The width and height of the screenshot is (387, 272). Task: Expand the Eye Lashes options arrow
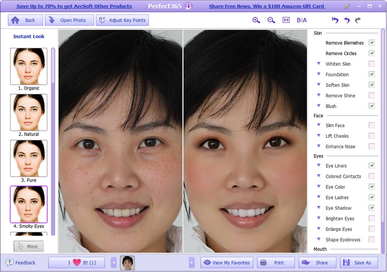coord(319,197)
